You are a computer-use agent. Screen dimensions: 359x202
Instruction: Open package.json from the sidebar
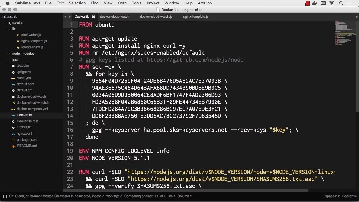point(27,140)
